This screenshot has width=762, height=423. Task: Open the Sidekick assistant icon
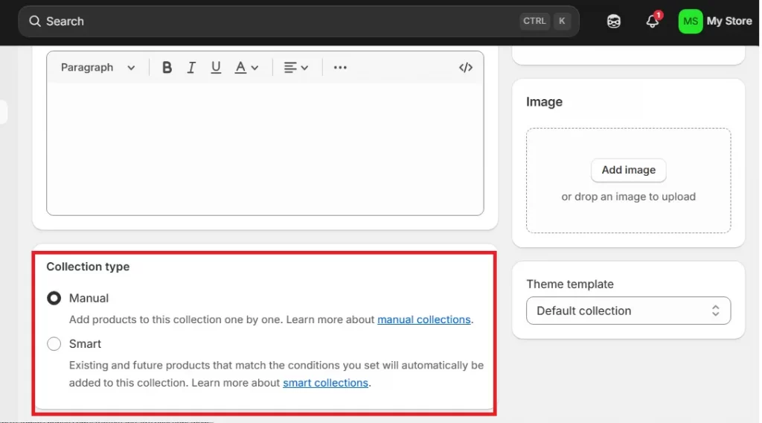(614, 22)
